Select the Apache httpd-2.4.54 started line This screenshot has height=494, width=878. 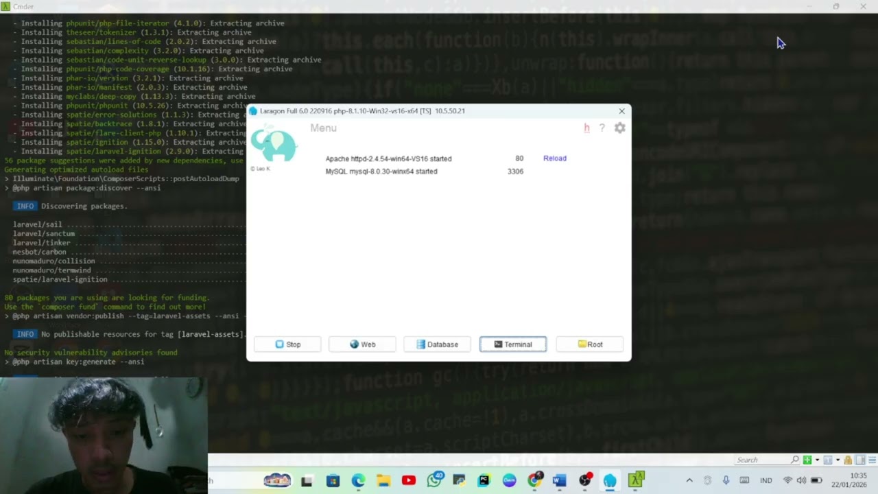[388, 158]
